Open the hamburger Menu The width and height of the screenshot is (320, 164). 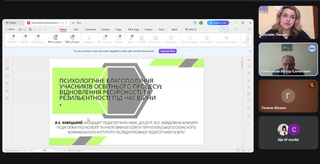tap(10, 29)
